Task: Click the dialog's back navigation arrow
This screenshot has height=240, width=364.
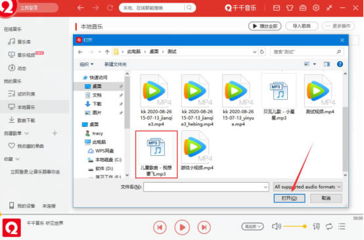Action: click(80, 52)
